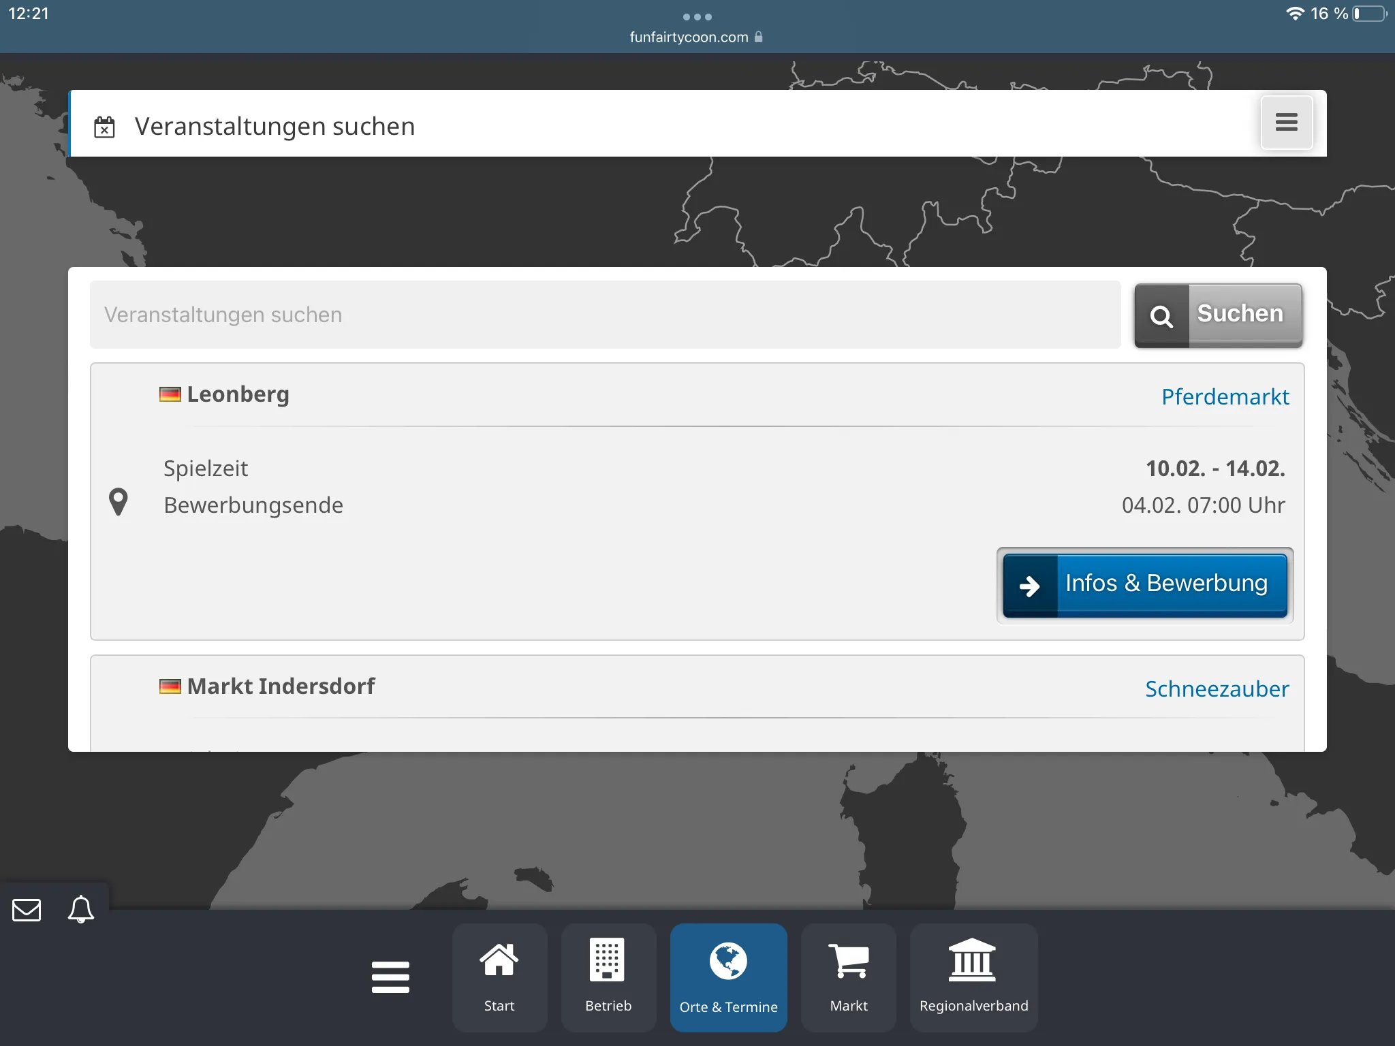Screen dimensions: 1395x1046
Task: Expand the header panel menu button
Action: 1286,123
